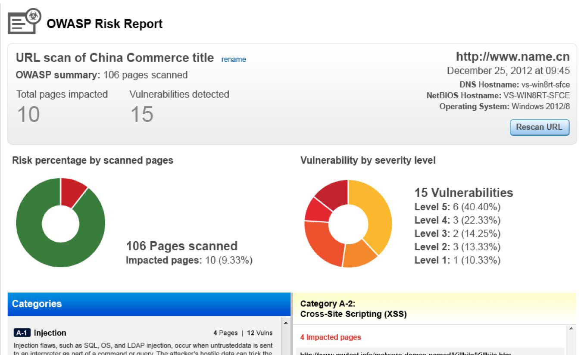This screenshot has height=355, width=581.
Task: Click the rename link next to scan title
Action: click(233, 59)
